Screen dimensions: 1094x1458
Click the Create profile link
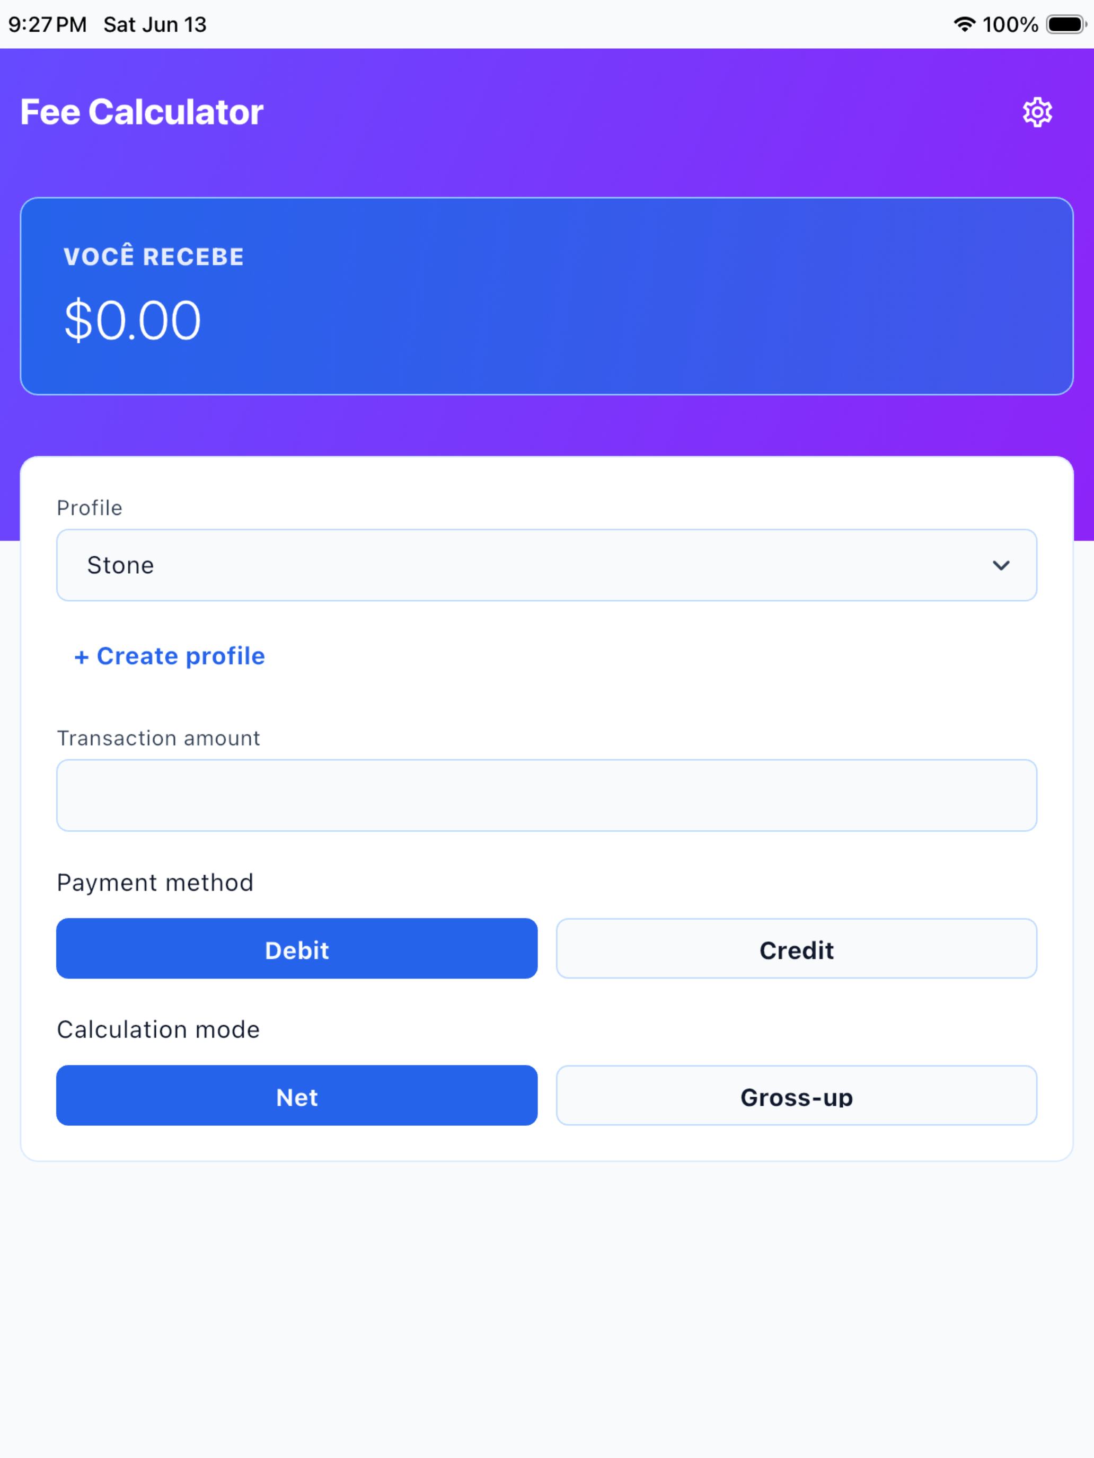pyautogui.click(x=170, y=656)
